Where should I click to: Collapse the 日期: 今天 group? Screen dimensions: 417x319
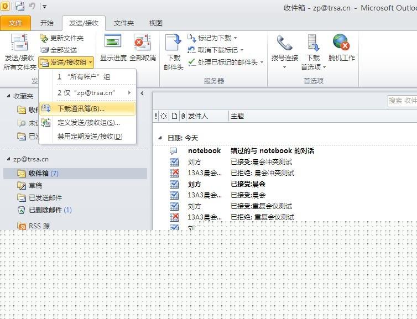point(160,138)
